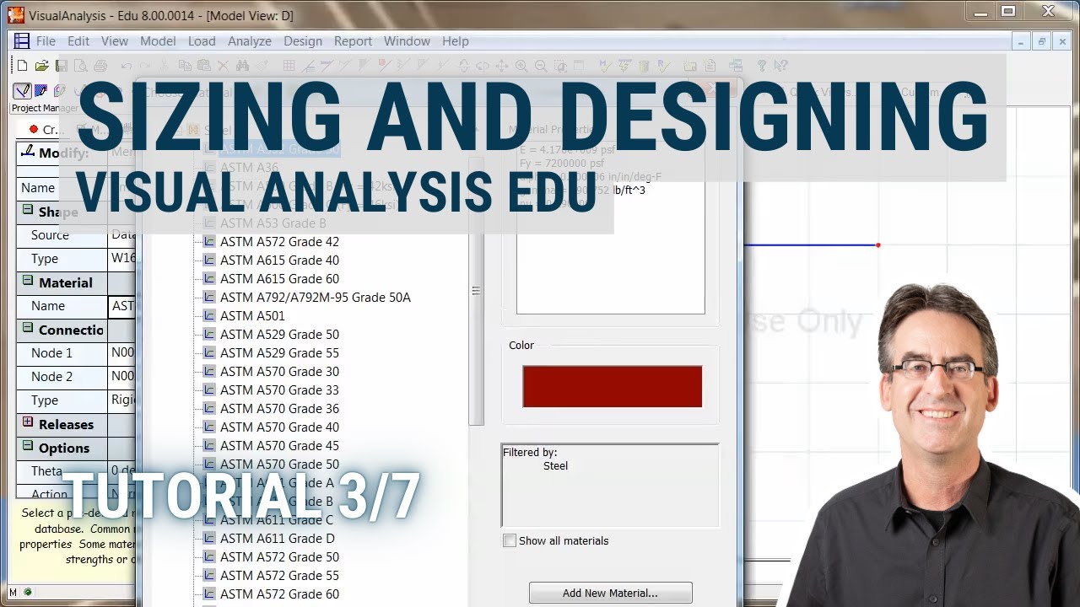Click the model check M icon

[x=604, y=66]
